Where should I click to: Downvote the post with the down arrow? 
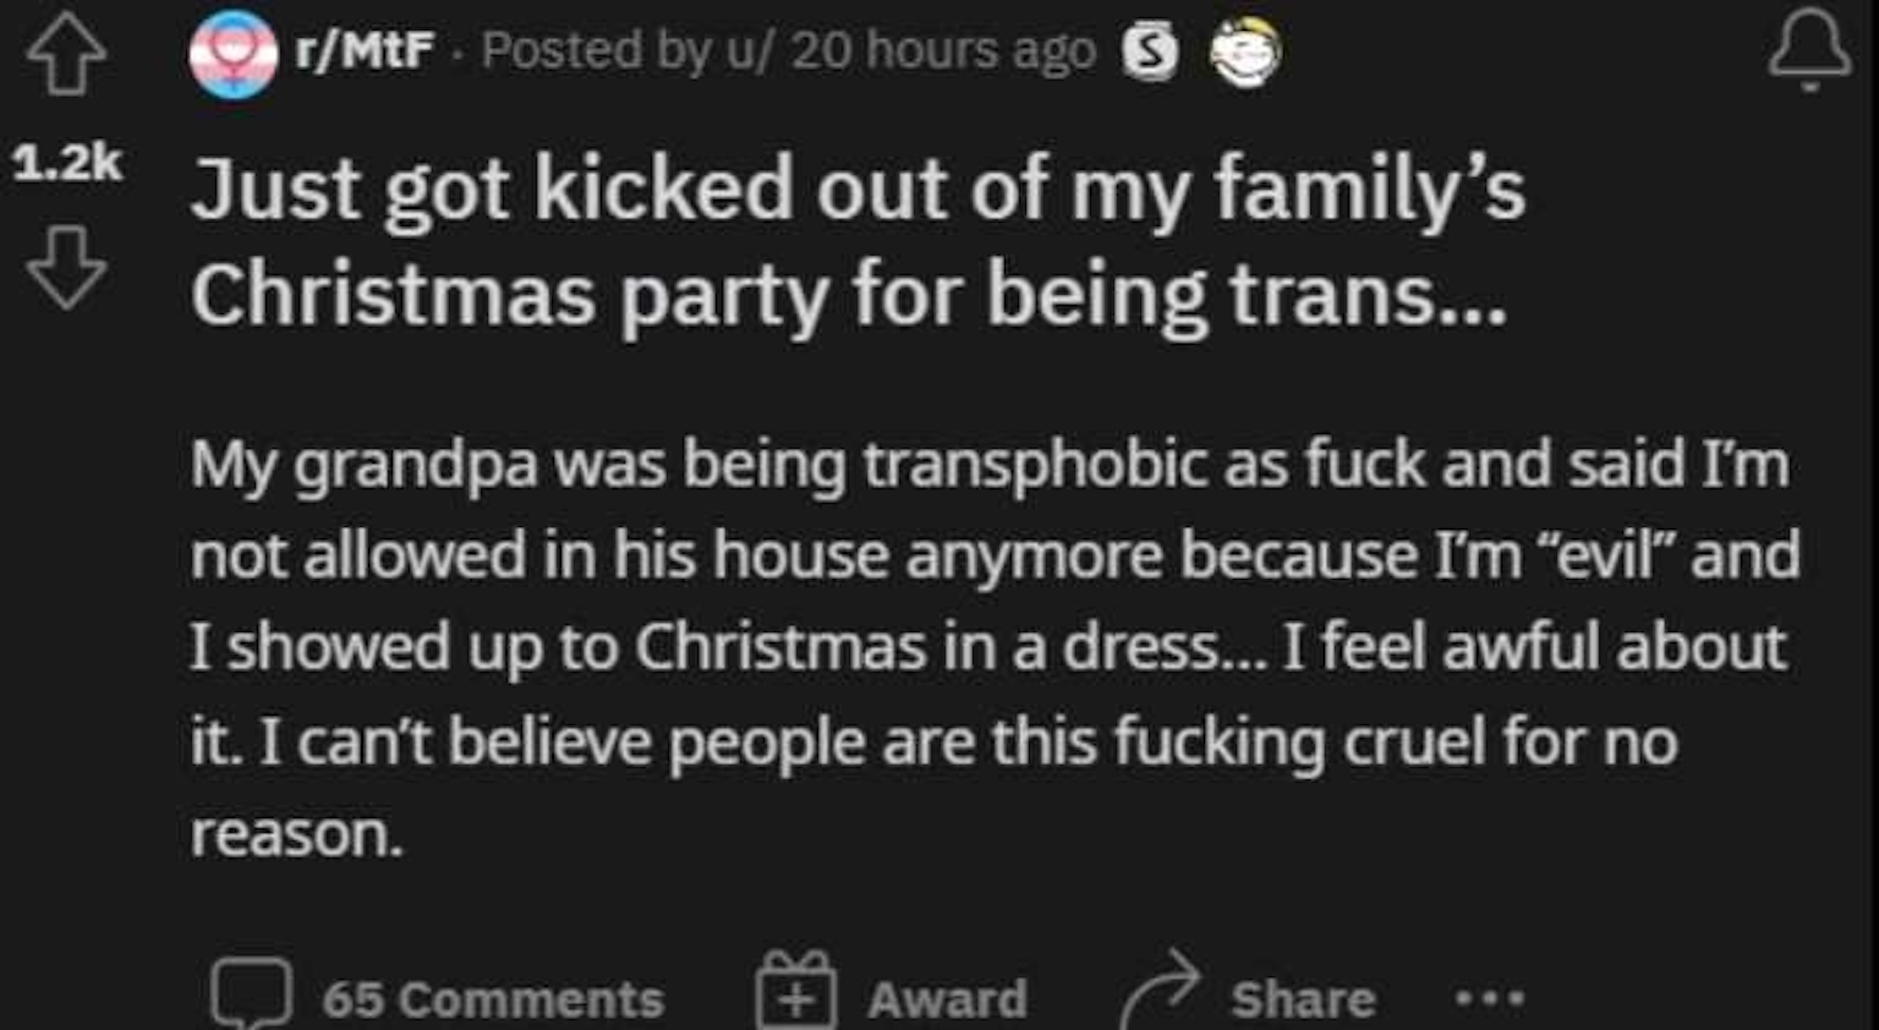point(67,266)
